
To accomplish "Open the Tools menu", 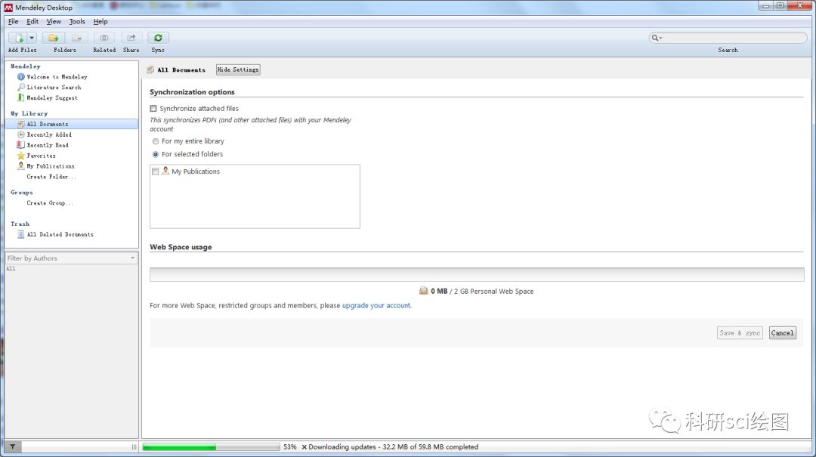I will [x=77, y=21].
